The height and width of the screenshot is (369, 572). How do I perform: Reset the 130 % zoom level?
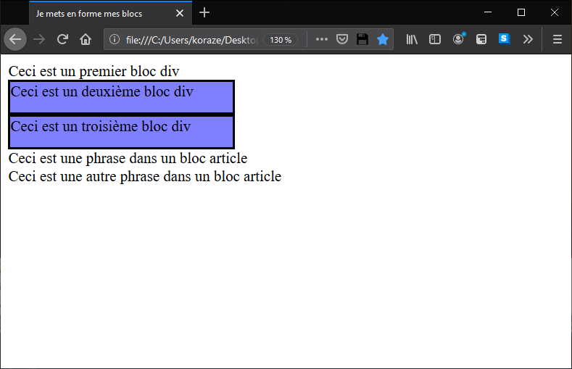click(281, 40)
